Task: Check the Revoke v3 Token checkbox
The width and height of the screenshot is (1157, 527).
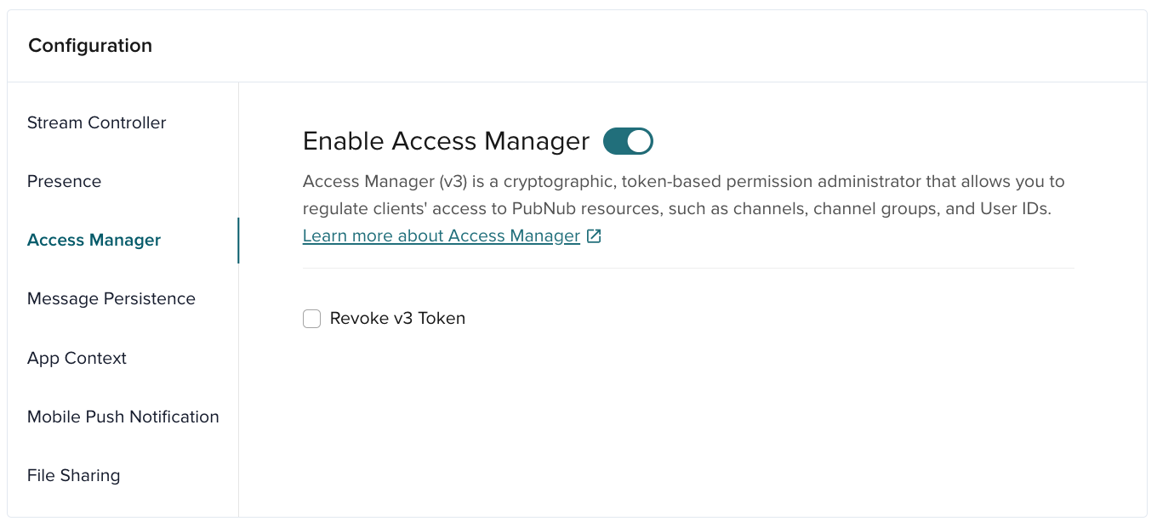Action: pyautogui.click(x=311, y=318)
